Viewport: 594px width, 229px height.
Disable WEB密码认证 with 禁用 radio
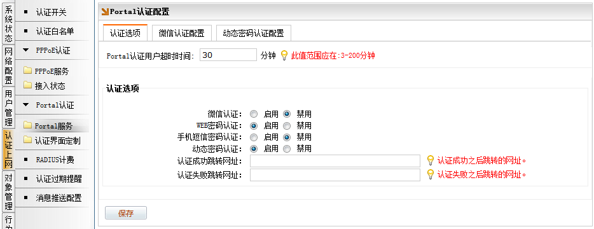pyautogui.click(x=287, y=125)
